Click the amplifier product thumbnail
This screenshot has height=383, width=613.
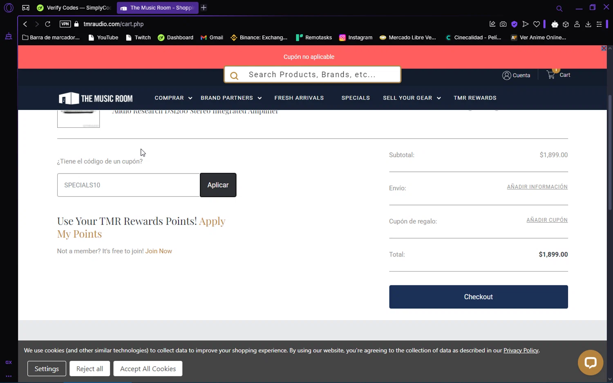click(x=78, y=119)
